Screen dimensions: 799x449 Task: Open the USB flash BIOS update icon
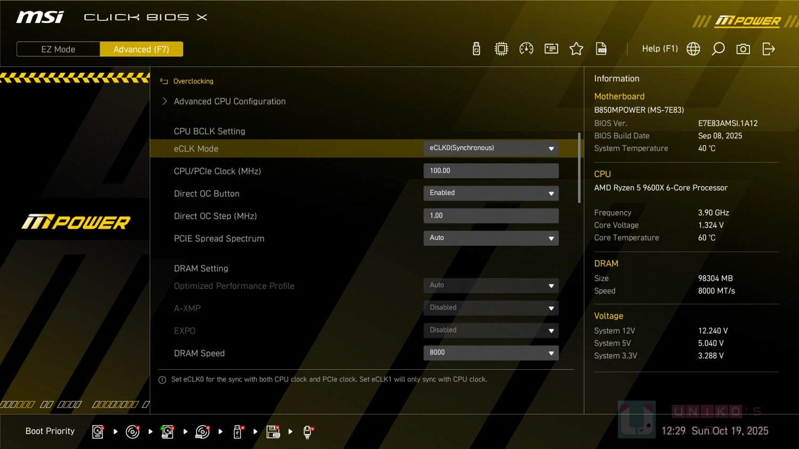(x=476, y=49)
